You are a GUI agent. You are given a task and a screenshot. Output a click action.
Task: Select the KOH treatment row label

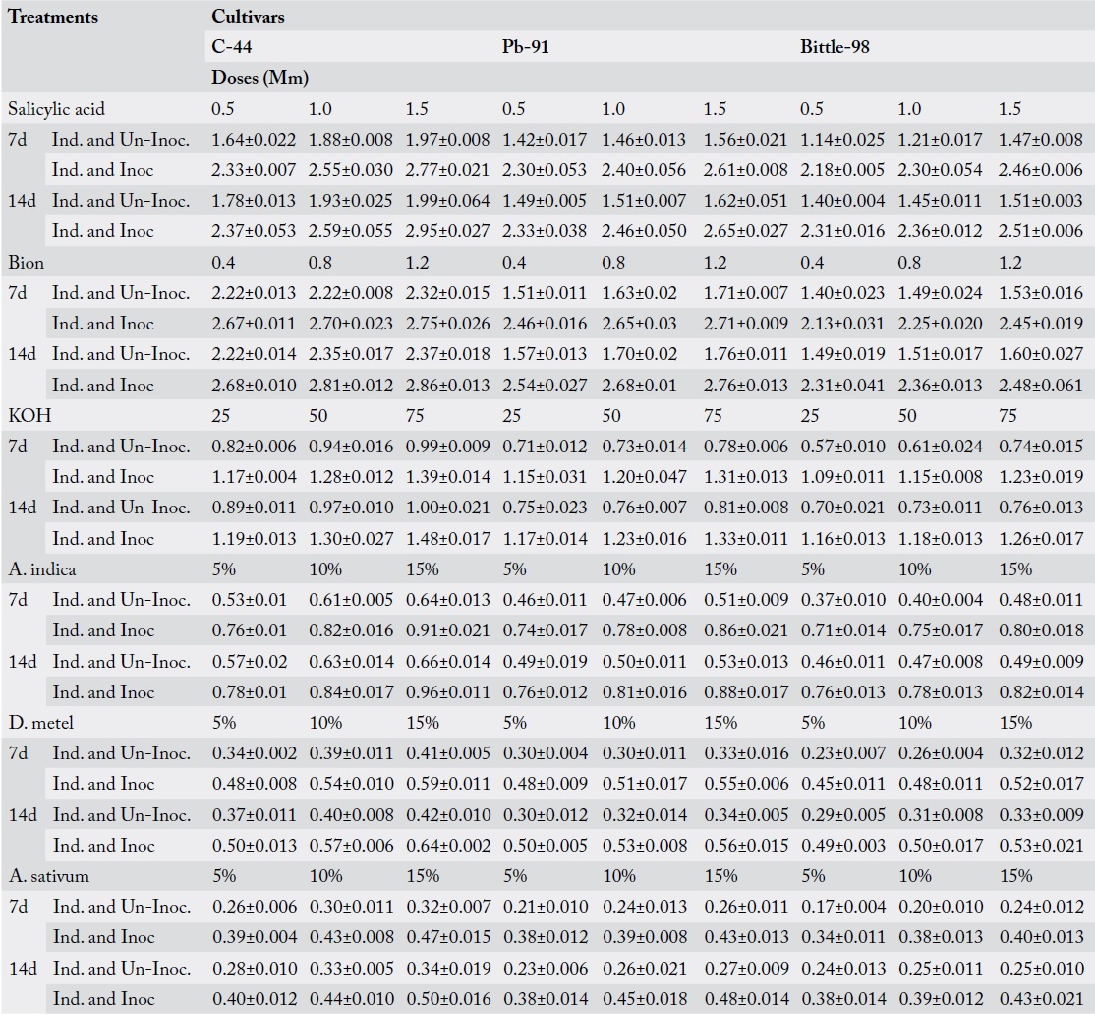(x=29, y=416)
